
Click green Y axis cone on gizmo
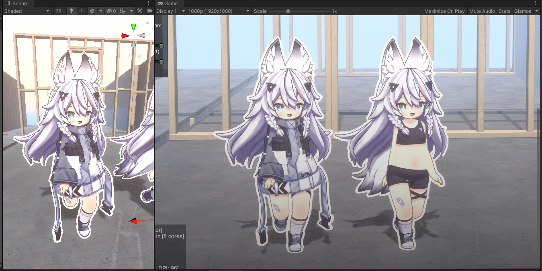[133, 27]
